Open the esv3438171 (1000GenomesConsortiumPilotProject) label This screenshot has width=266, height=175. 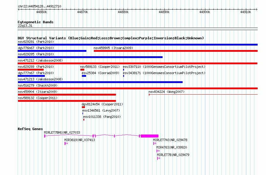coord(164,73)
